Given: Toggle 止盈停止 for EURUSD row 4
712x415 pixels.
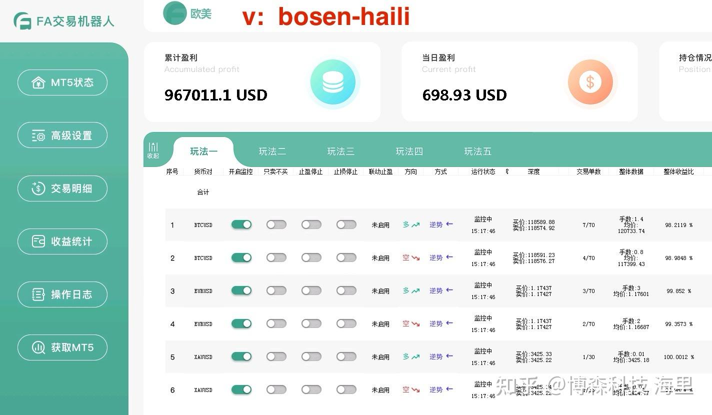Looking at the screenshot, I should [x=311, y=323].
